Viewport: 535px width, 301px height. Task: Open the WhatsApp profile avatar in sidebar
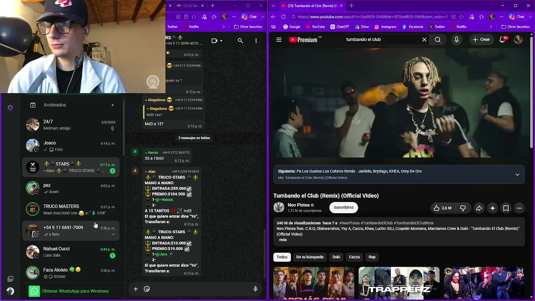[10, 291]
